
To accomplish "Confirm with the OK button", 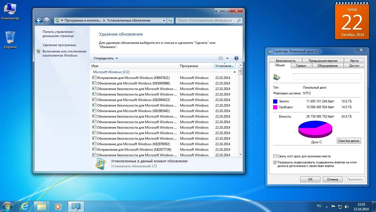I will click(x=310, y=179).
